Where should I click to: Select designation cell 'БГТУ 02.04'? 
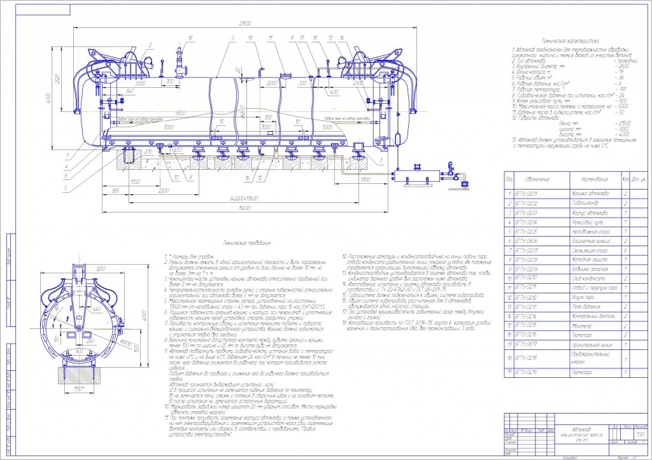[x=541, y=222]
